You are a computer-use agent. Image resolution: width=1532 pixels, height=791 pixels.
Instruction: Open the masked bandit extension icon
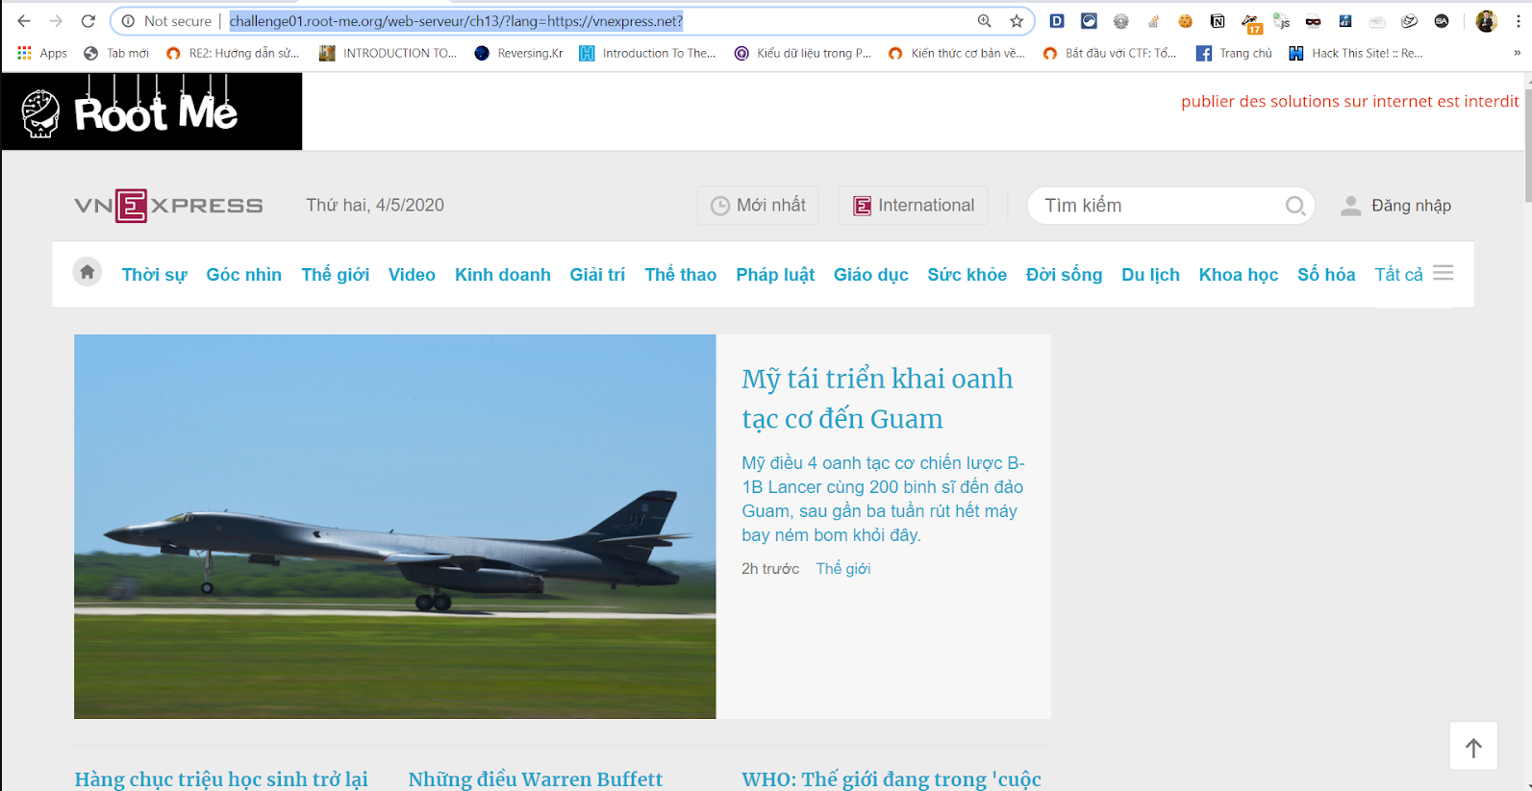(1313, 21)
